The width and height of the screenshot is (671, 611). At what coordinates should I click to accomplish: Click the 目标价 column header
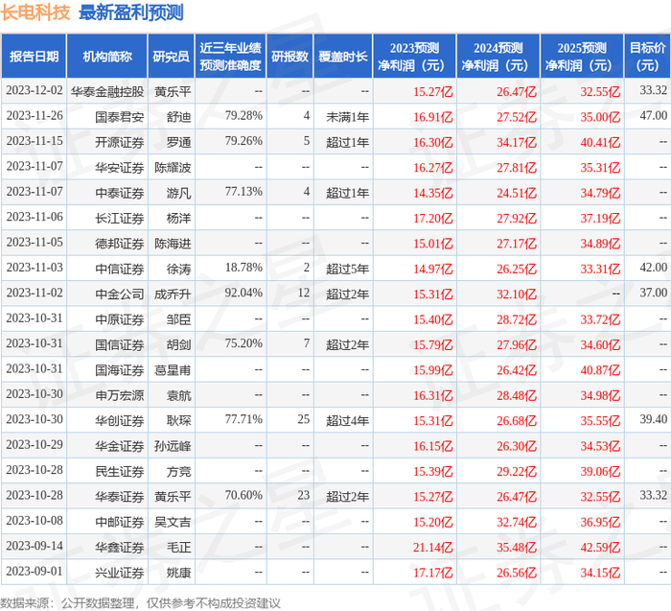click(x=647, y=57)
